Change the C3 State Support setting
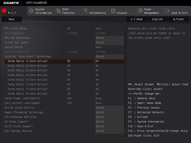The width and height of the screenshot is (191, 143). coord(109,121)
